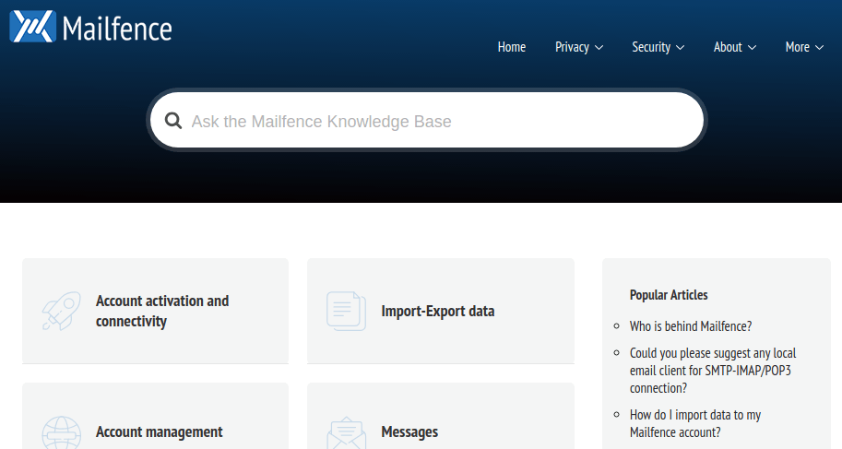The width and height of the screenshot is (842, 449).
Task: Open article Who is behind Mailfence?
Action: point(691,326)
